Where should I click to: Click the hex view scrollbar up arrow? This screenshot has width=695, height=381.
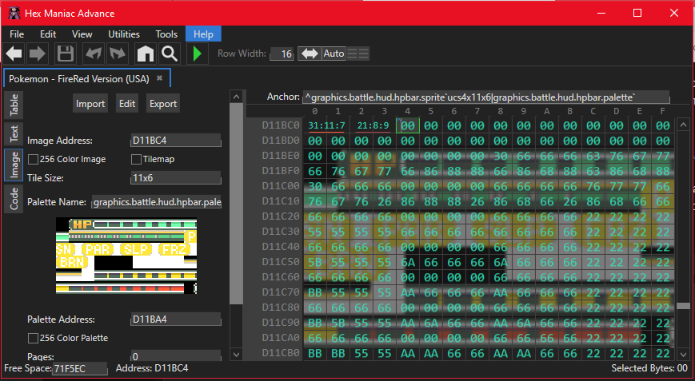click(683, 125)
